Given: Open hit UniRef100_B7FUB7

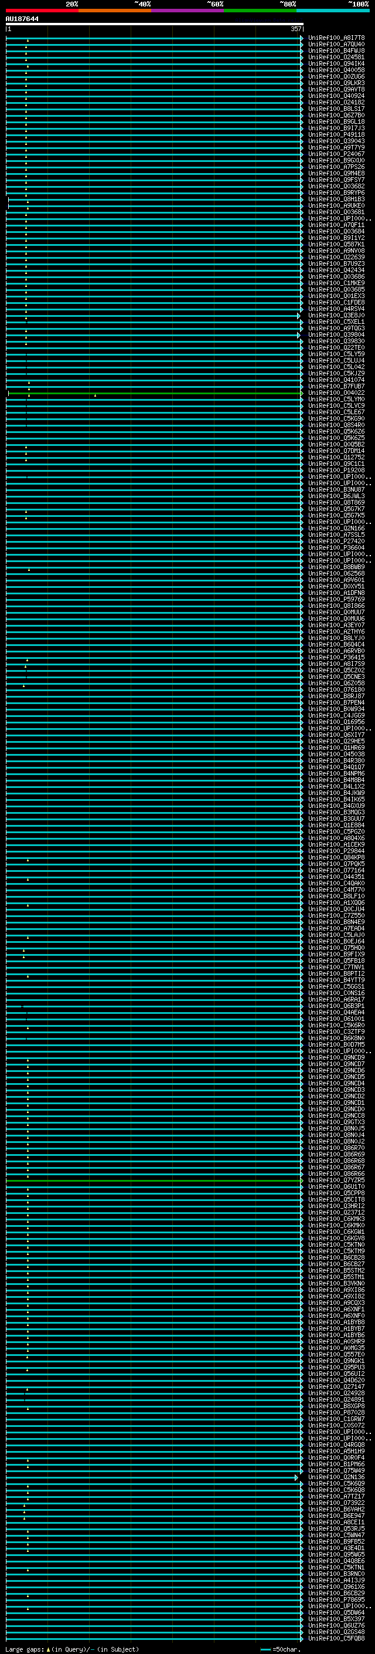Looking at the screenshot, I should tap(336, 387).
